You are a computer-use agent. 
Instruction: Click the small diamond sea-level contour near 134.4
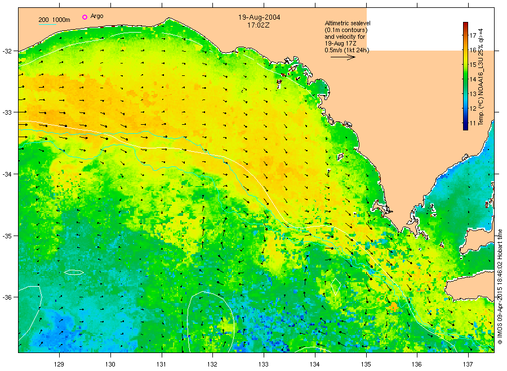pos(336,286)
